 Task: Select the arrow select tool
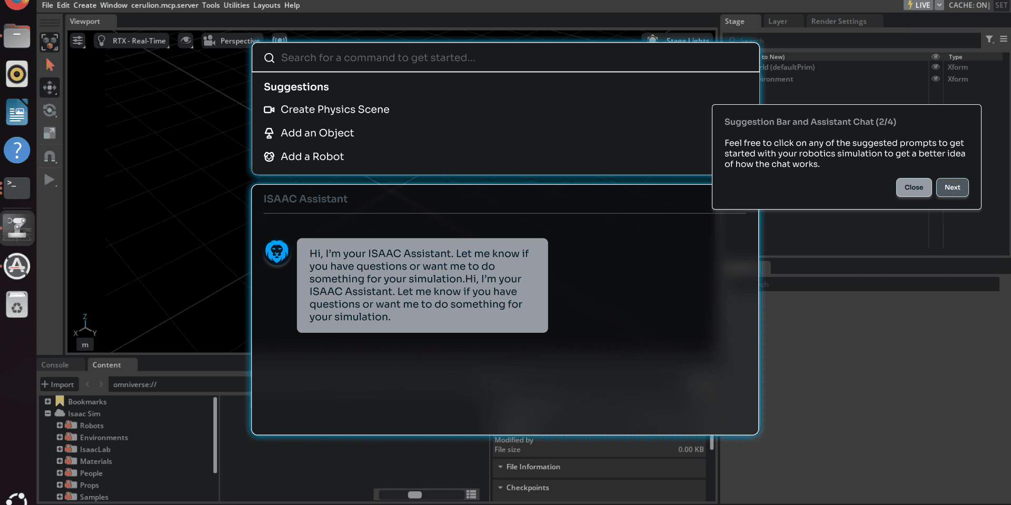(49, 65)
